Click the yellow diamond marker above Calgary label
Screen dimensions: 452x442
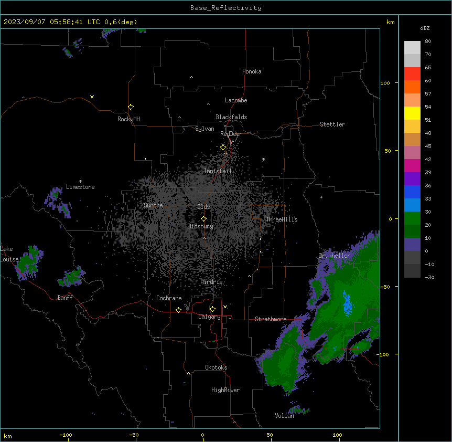coord(212,309)
